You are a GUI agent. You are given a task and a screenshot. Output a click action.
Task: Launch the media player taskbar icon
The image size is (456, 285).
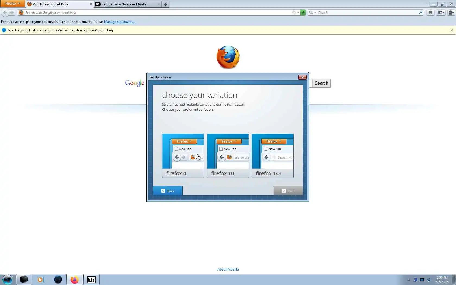[x=40, y=280]
